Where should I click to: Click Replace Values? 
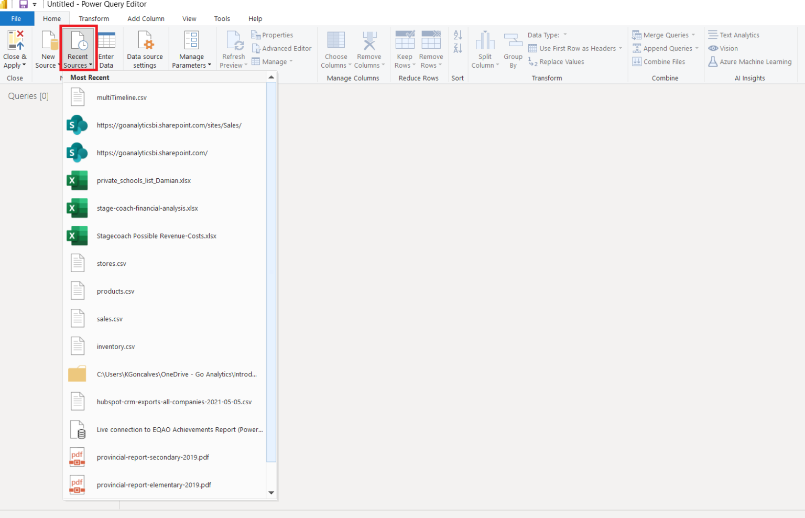556,62
